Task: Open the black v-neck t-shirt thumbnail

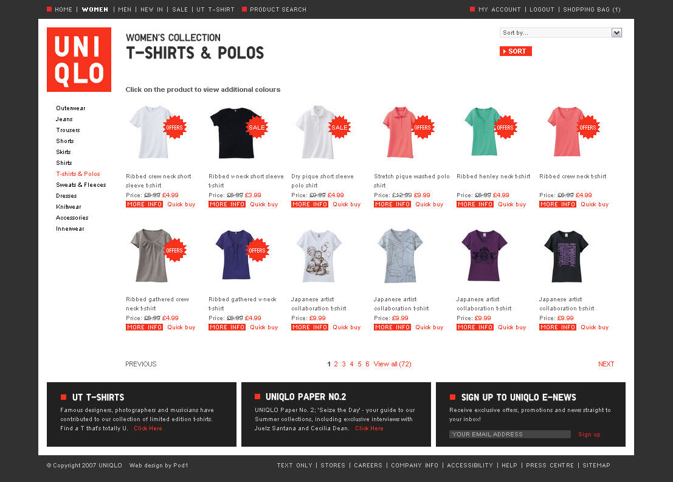Action: coord(234,133)
